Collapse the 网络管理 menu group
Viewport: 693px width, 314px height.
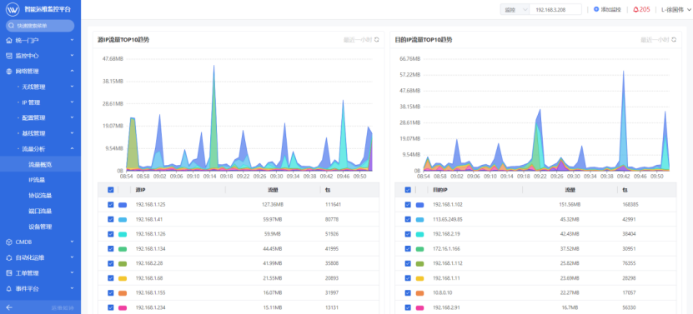click(x=40, y=72)
